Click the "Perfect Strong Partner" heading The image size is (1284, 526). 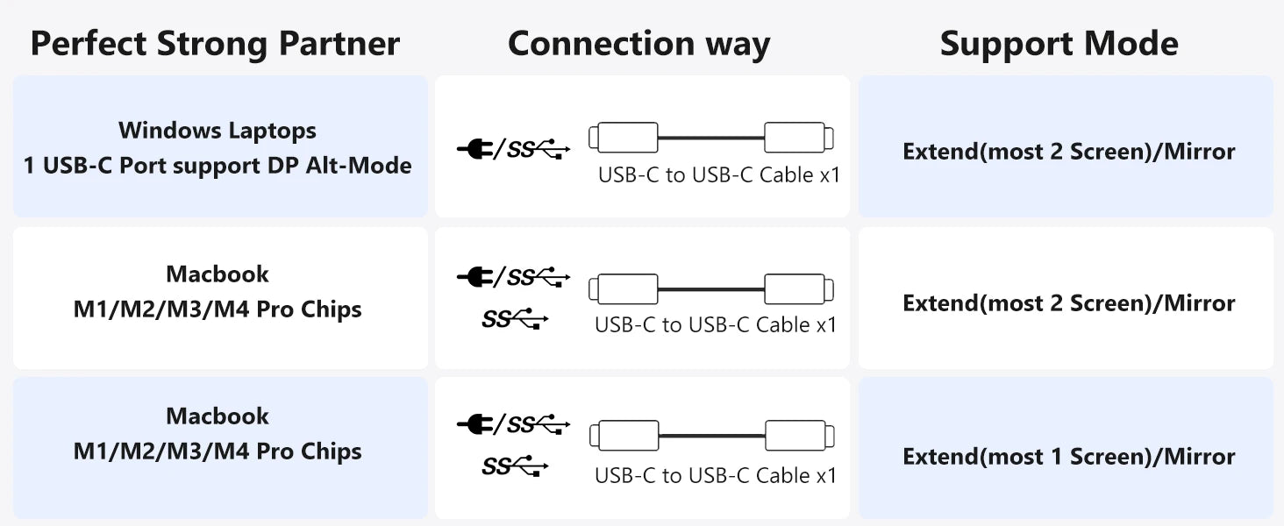click(215, 43)
